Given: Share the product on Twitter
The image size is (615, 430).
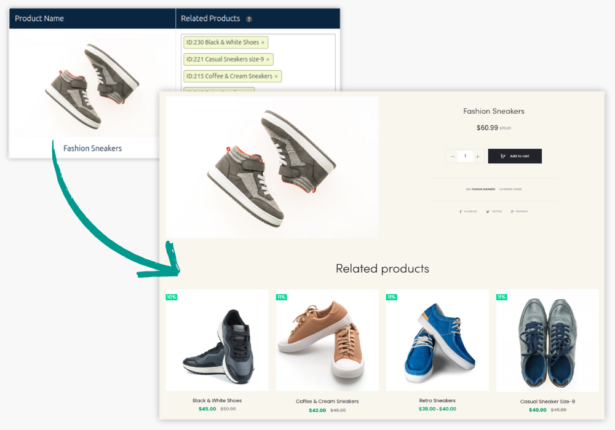Looking at the screenshot, I should click(494, 211).
